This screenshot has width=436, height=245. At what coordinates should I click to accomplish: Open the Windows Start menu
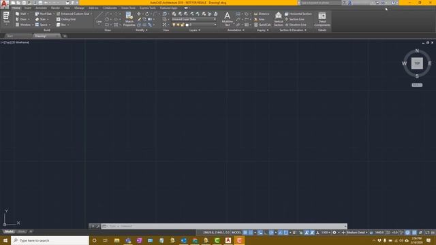click(5, 240)
